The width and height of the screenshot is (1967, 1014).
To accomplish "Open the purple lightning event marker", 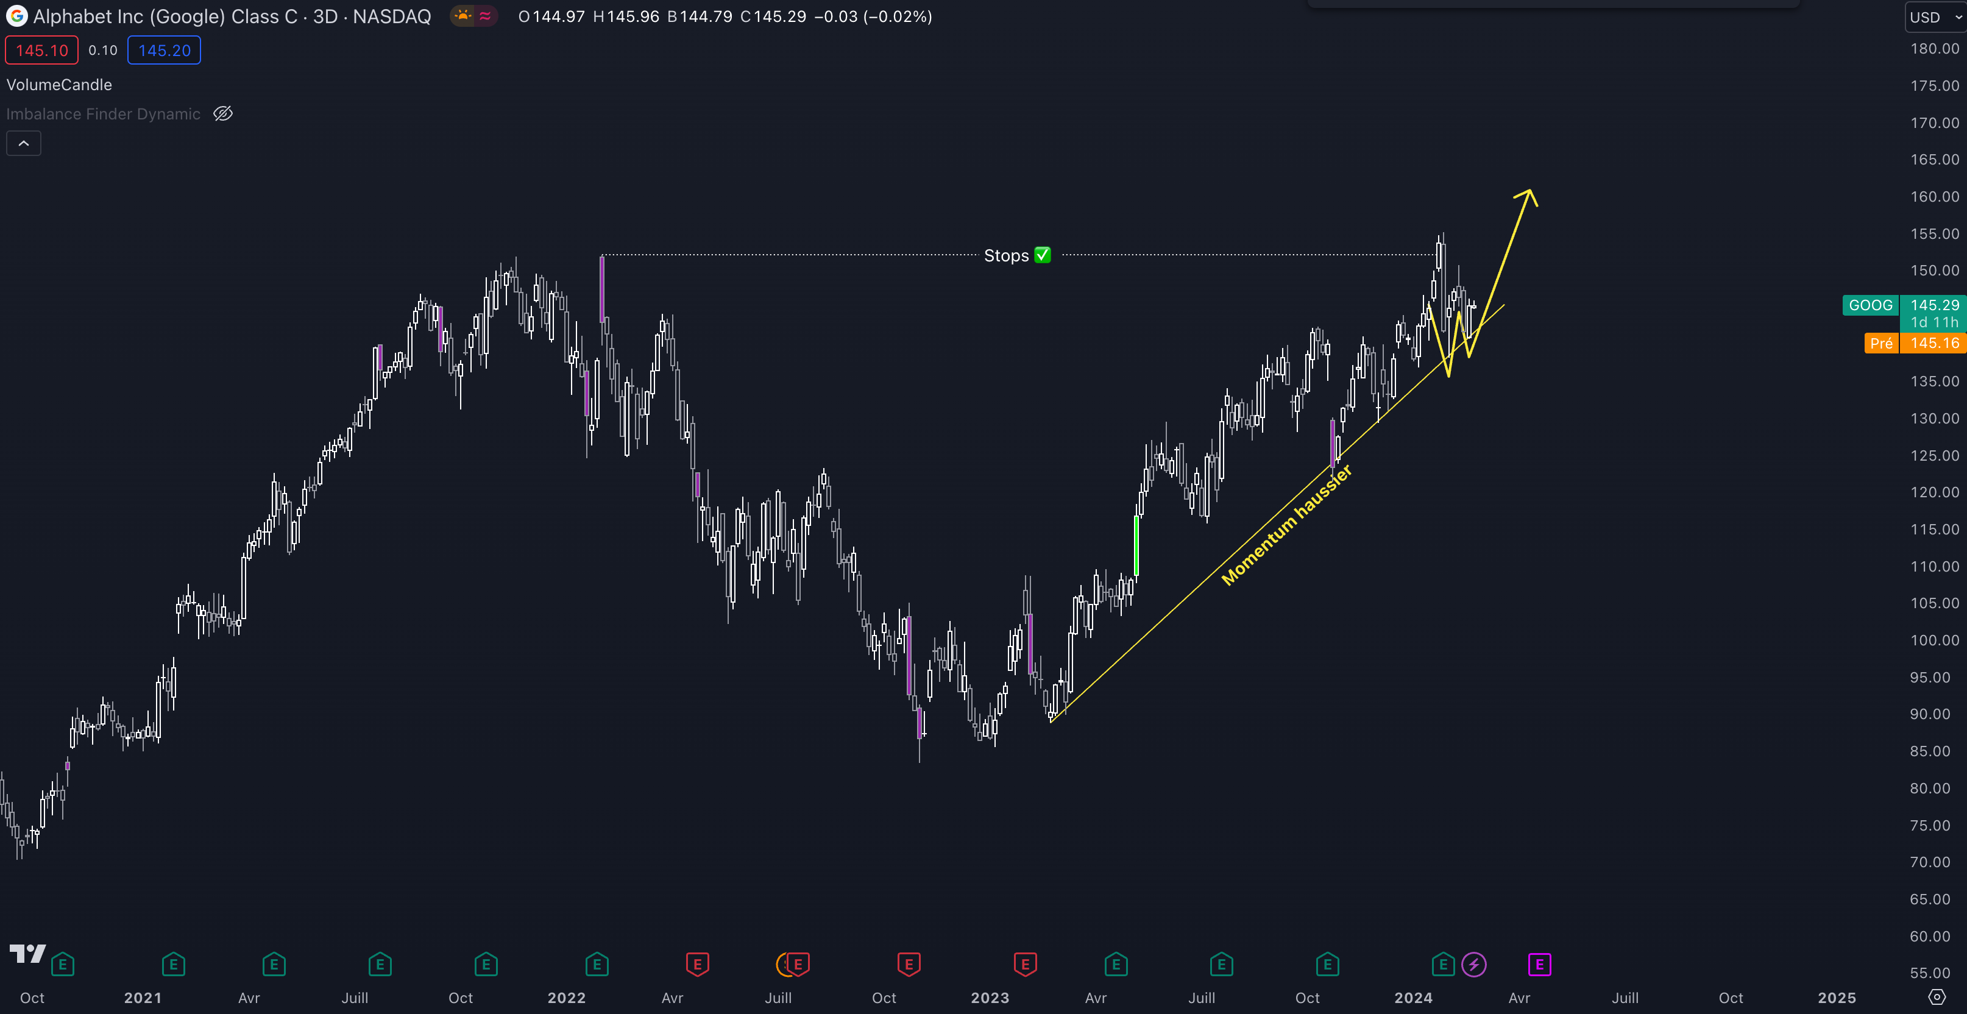I will [x=1473, y=965].
